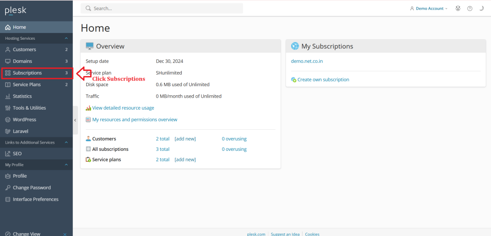Click 2 total link for Customers

point(163,139)
